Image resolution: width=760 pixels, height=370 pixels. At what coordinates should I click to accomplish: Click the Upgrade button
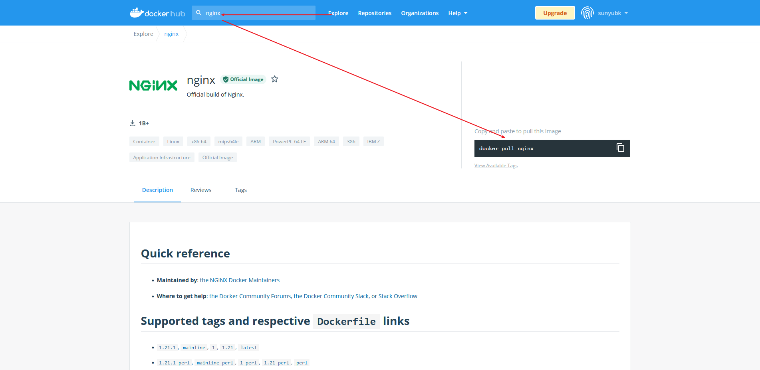point(555,13)
